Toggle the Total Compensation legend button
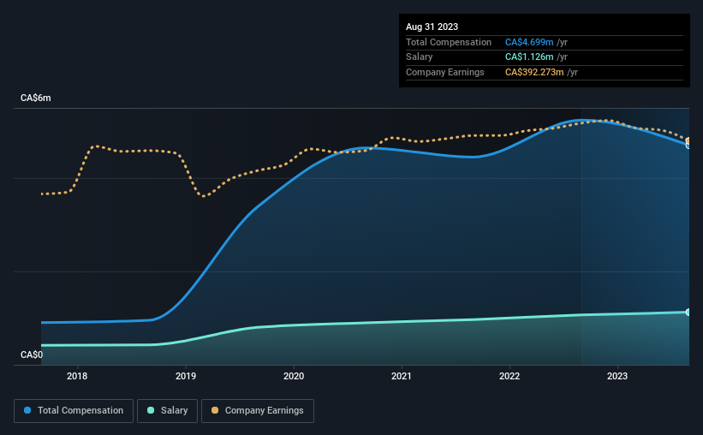 pyautogui.click(x=74, y=411)
